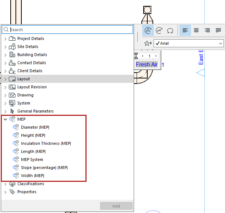Expand the General Parameters group
Screen dimensions: 225x213
(x=5, y=111)
